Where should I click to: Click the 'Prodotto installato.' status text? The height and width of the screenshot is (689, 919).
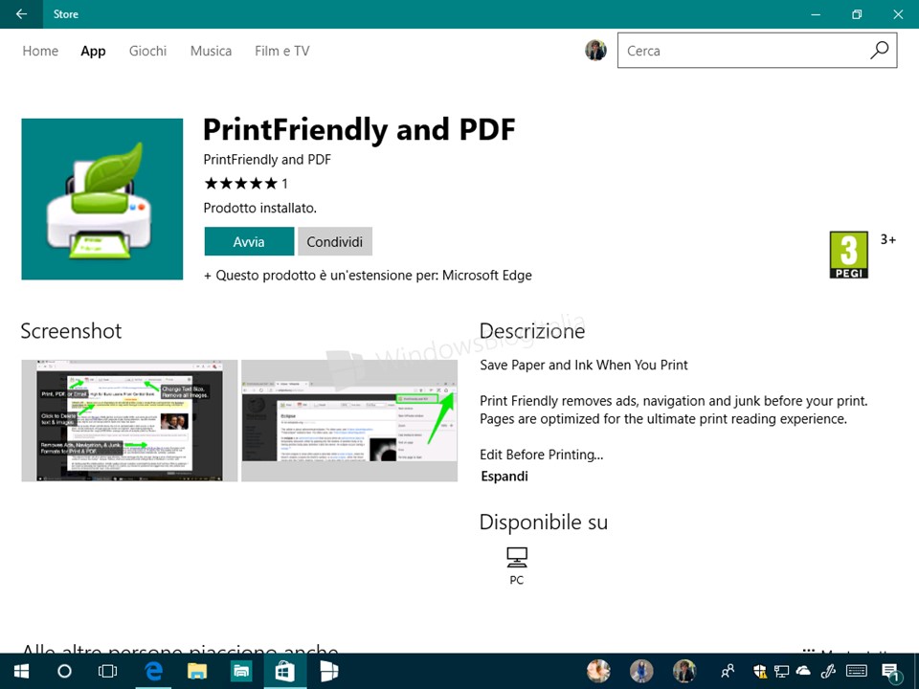pos(260,208)
